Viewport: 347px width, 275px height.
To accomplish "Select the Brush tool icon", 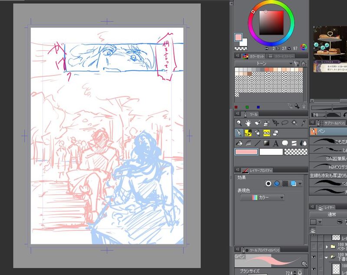I will pos(257,133).
